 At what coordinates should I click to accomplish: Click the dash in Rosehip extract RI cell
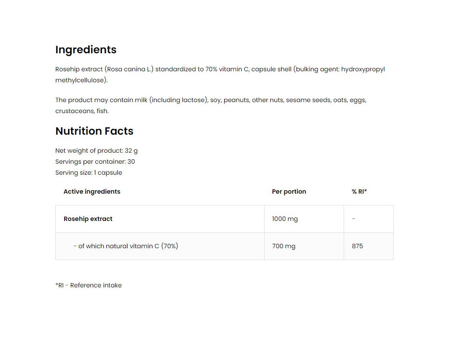click(354, 219)
